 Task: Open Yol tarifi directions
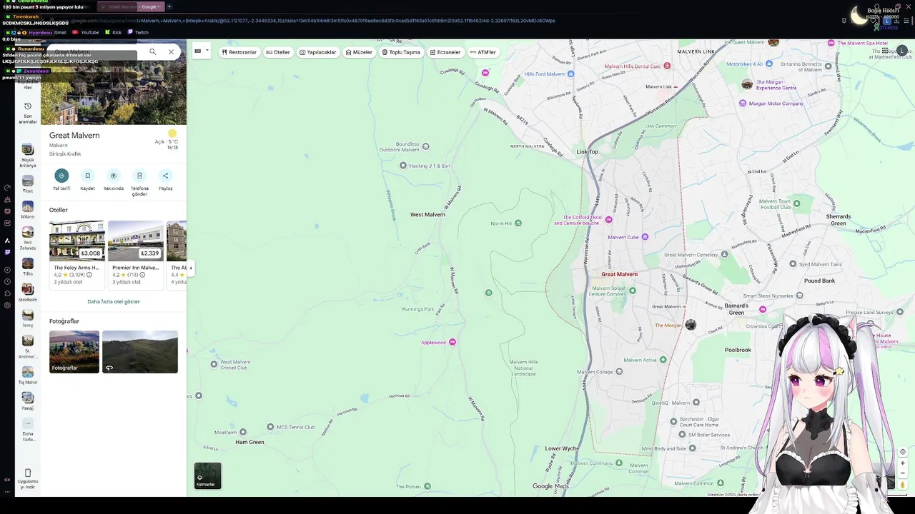click(61, 176)
